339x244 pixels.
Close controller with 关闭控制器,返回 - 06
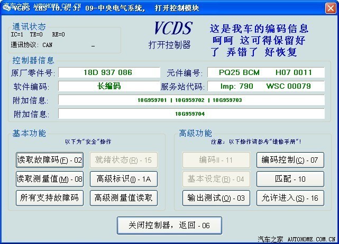[x=169, y=226]
